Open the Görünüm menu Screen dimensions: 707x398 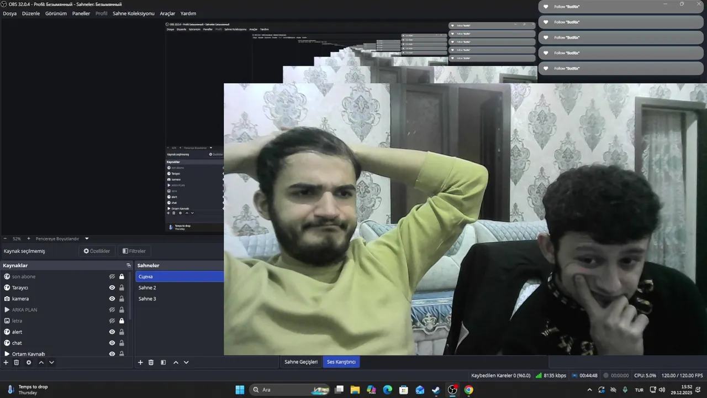click(56, 13)
